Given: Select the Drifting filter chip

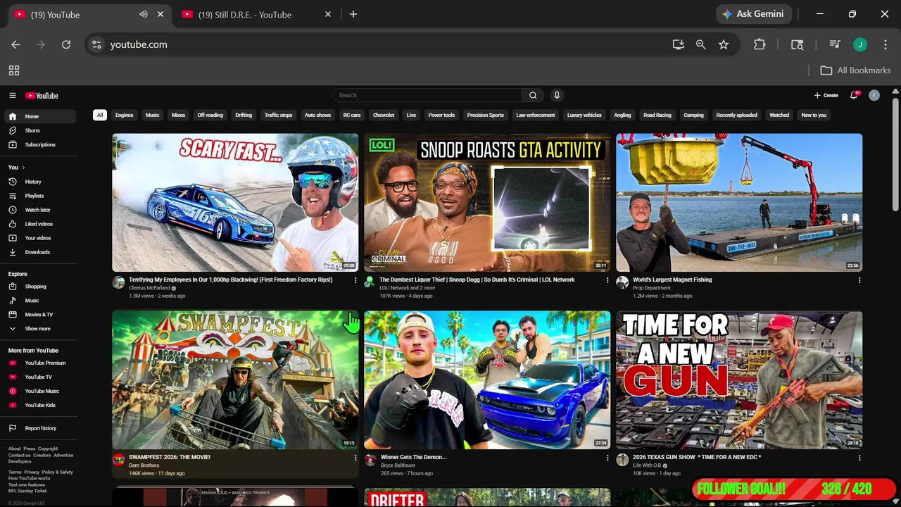Looking at the screenshot, I should coord(244,115).
